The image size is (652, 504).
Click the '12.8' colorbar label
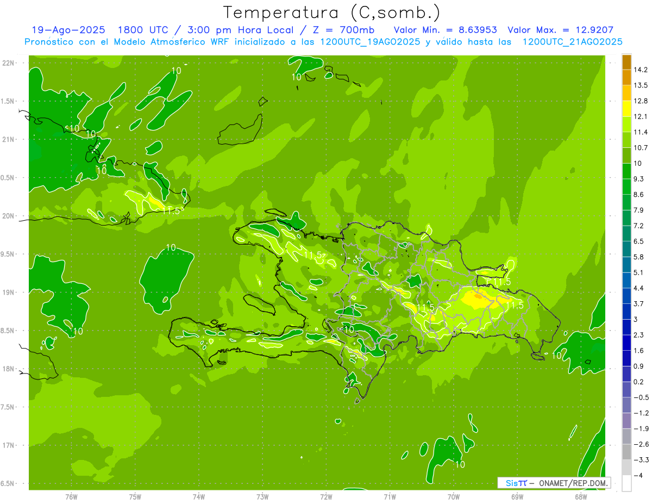[x=641, y=101]
